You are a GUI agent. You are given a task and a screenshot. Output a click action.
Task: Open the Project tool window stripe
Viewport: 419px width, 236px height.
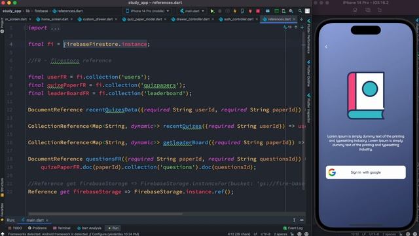tap(2, 26)
